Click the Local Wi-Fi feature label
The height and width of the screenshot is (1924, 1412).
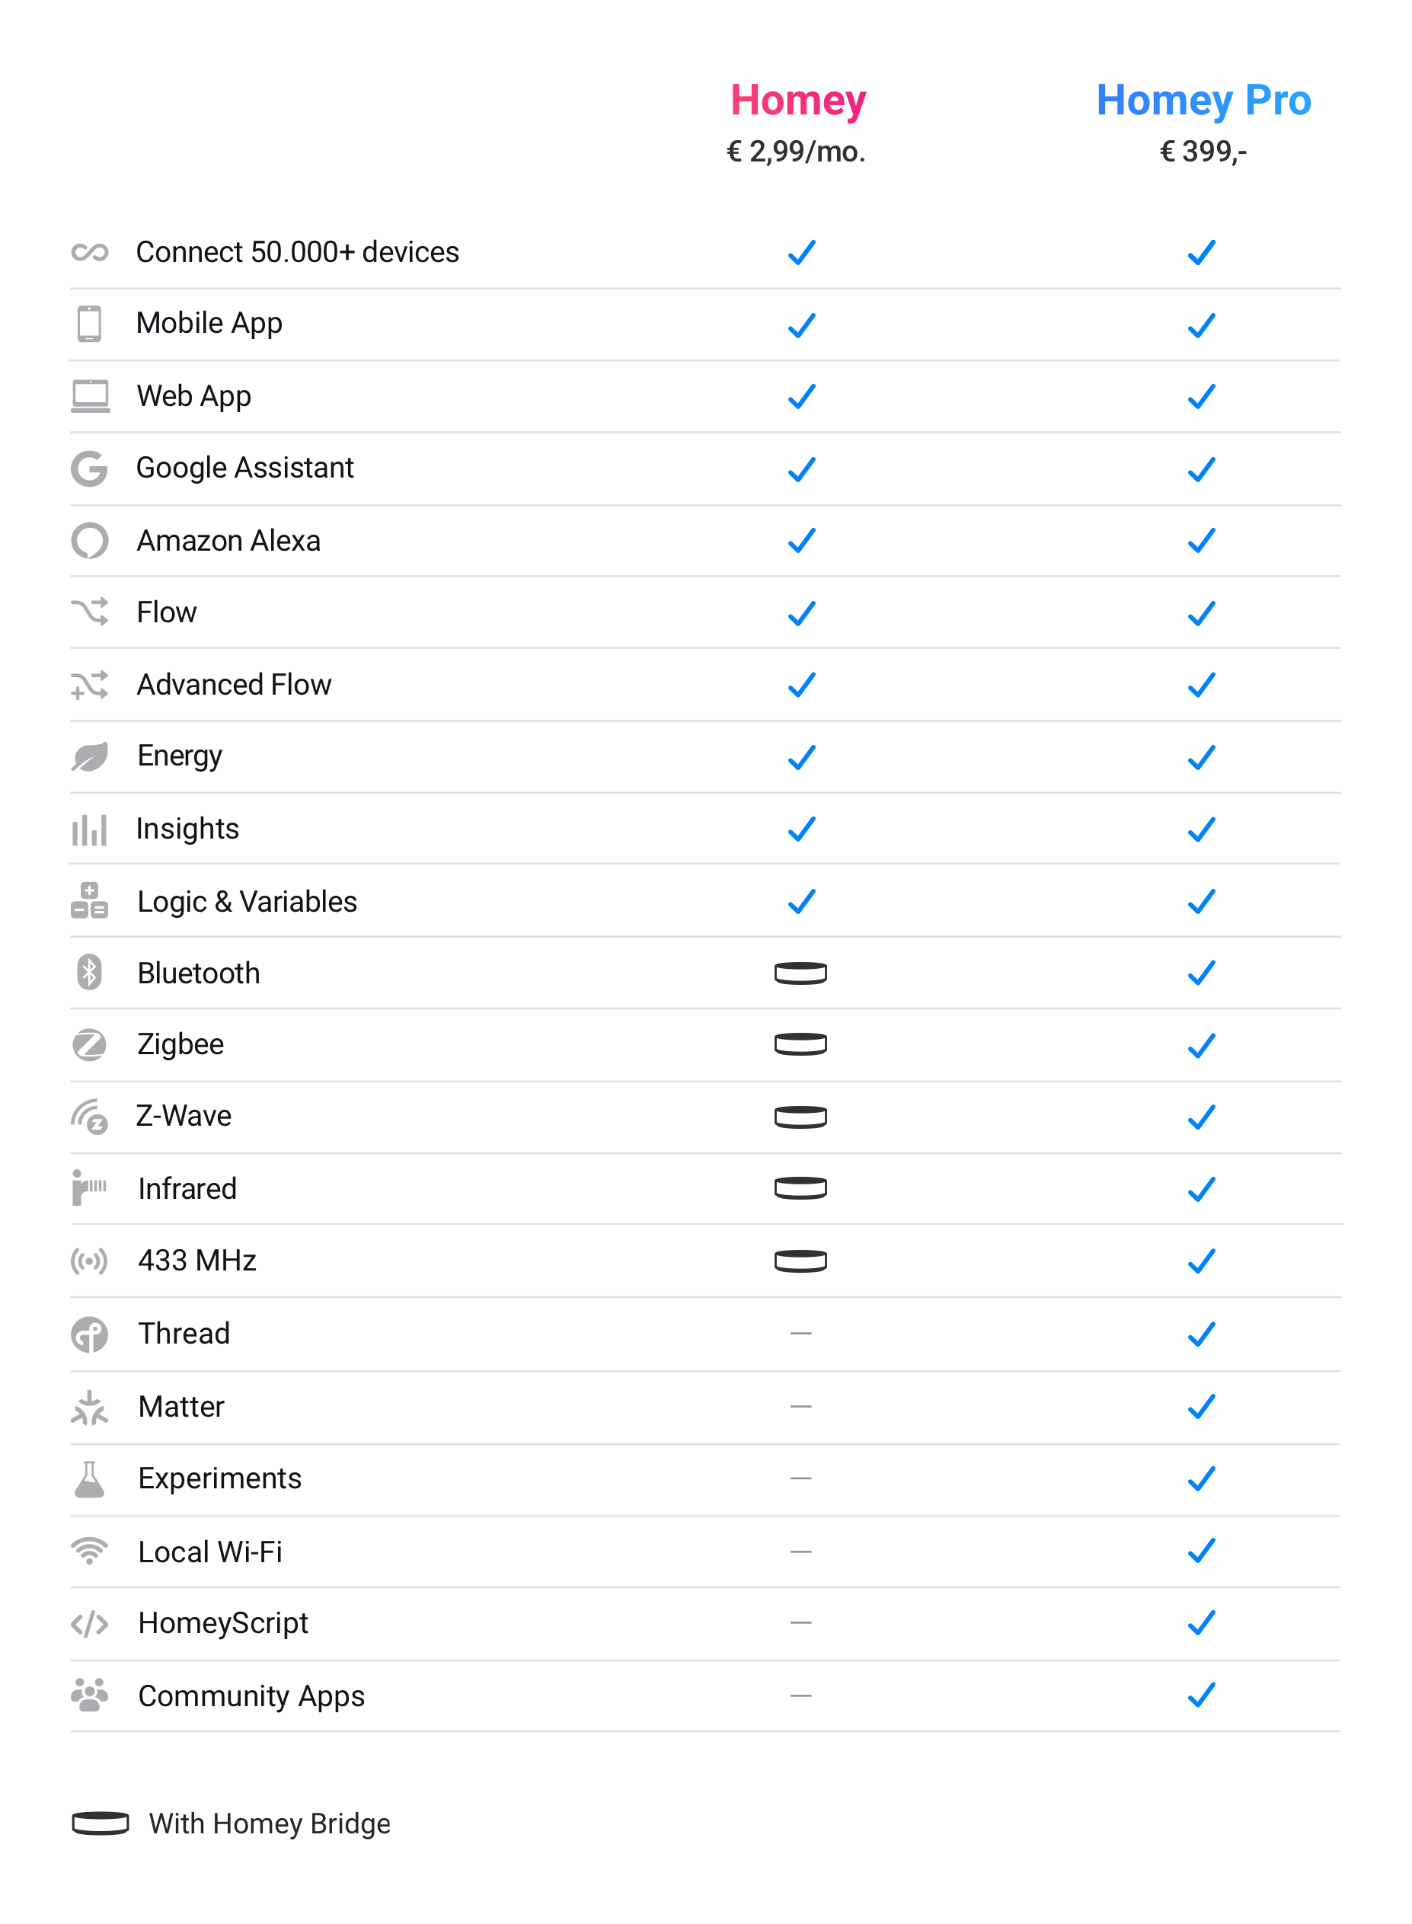pos(210,1552)
